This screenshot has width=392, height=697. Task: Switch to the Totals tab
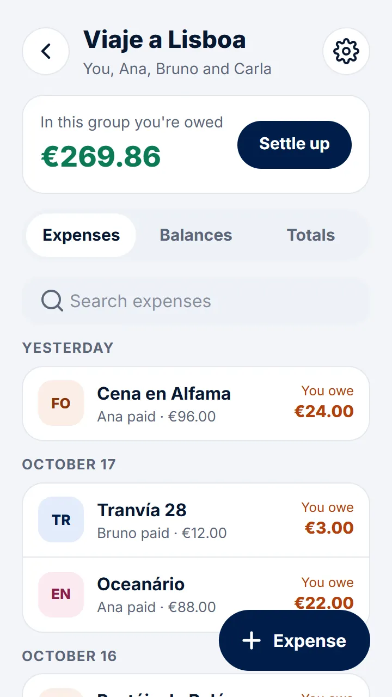click(x=311, y=235)
